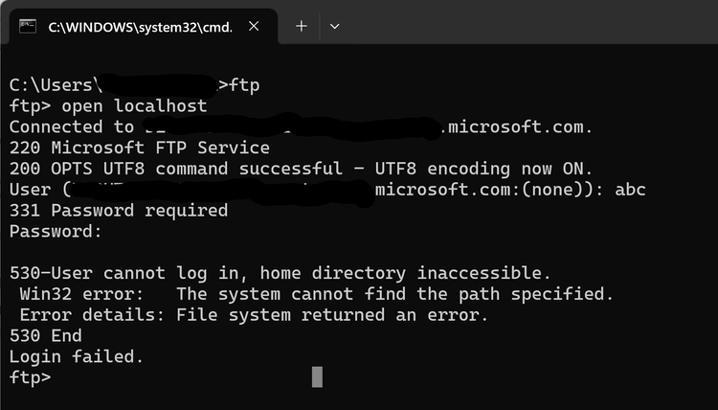Click the username "abc" entry text
The width and height of the screenshot is (718, 410).
(x=630, y=190)
